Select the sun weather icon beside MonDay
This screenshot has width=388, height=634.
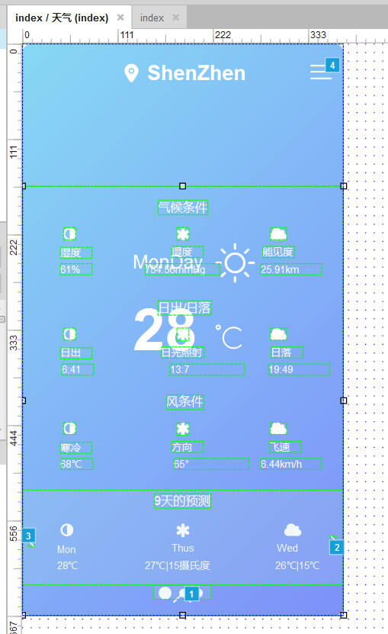tap(236, 262)
